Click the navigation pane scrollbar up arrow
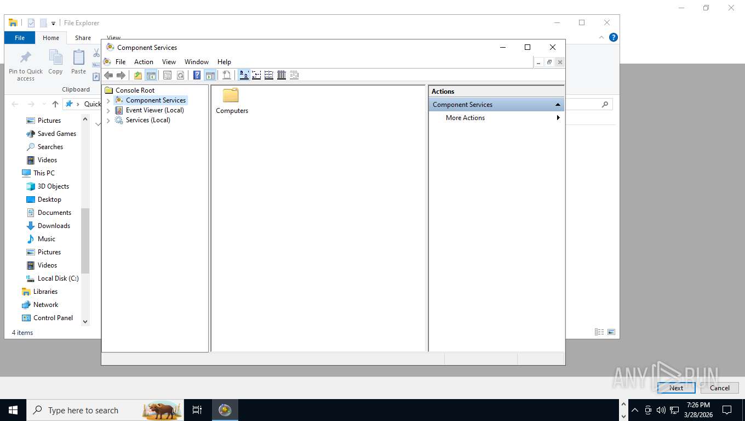The image size is (745, 421). coord(85,119)
